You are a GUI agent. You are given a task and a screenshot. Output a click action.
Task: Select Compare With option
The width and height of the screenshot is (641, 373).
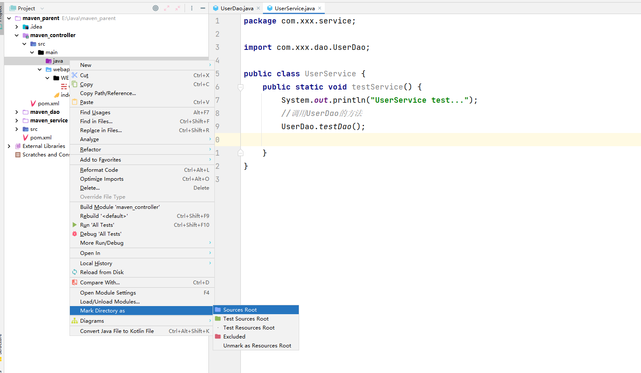(142, 283)
